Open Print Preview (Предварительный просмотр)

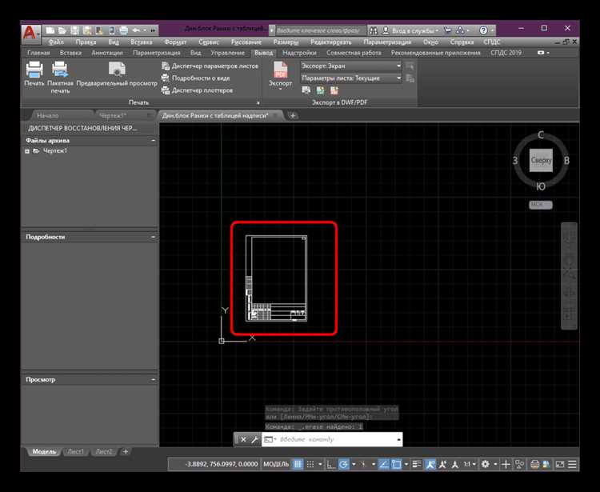117,74
